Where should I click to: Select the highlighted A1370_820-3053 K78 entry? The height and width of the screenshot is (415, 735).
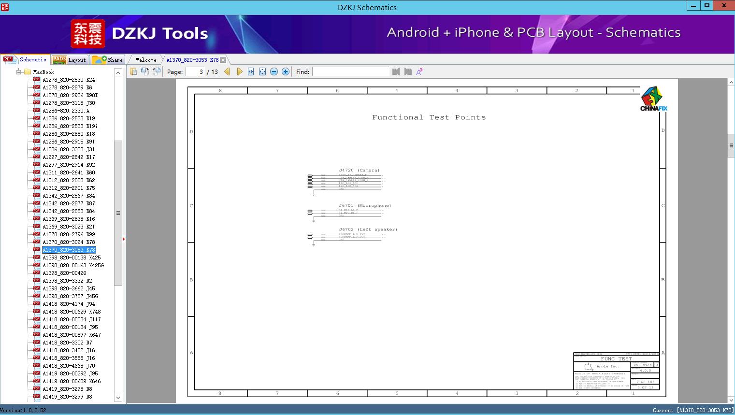coord(69,250)
